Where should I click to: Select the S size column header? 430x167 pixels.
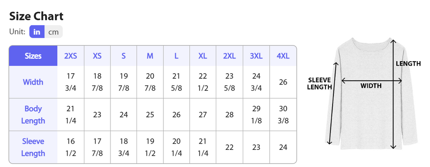pyautogui.click(x=123, y=56)
